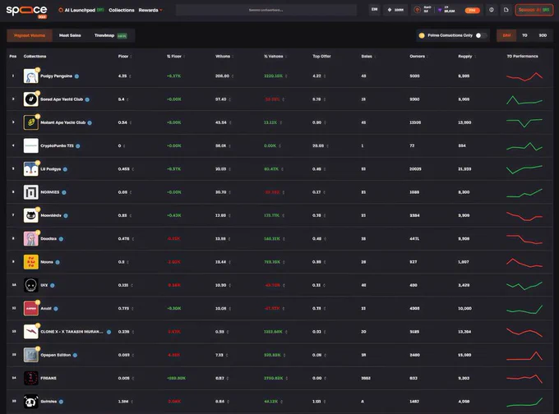Click NORMIES collection name

tap(50, 192)
